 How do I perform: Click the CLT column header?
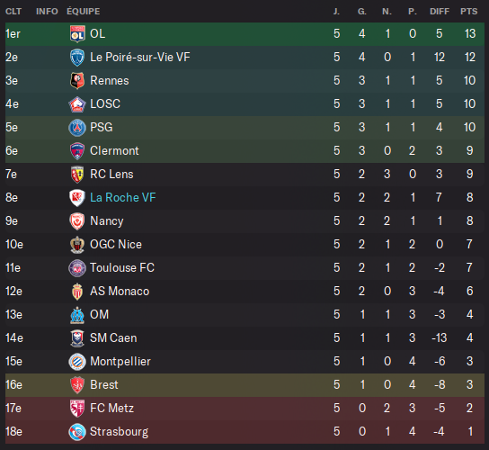(x=13, y=12)
